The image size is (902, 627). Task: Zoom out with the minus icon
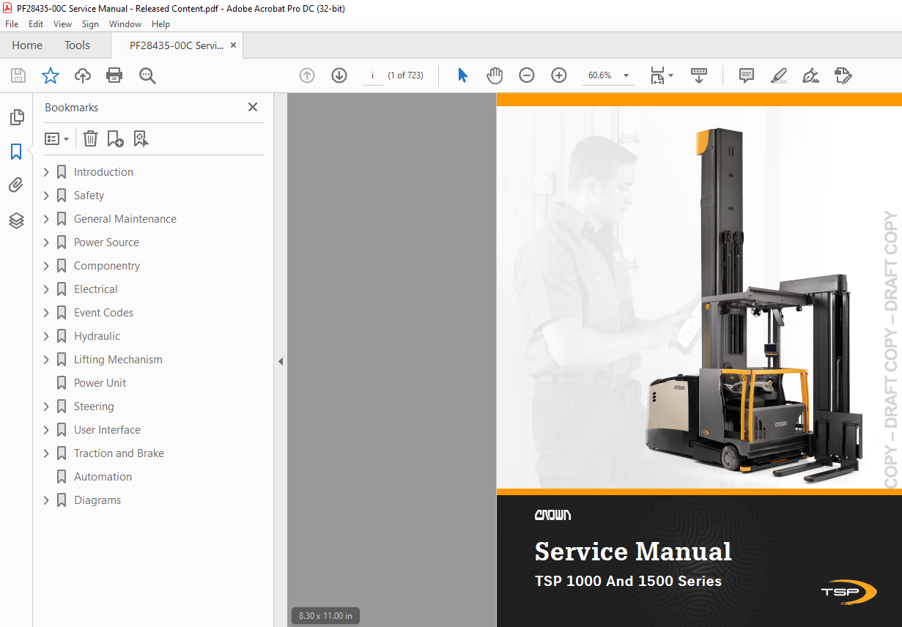(527, 75)
